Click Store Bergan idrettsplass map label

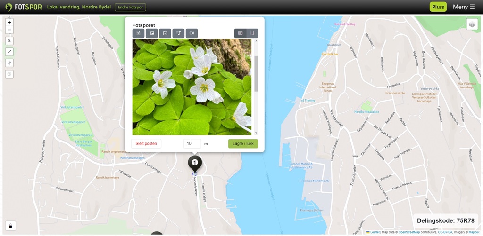pyautogui.click(x=83, y=143)
